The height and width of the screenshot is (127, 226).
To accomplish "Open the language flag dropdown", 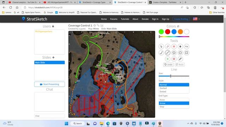I will (x=196, y=19).
